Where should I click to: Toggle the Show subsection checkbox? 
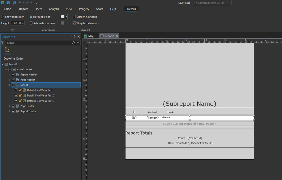pos(3,17)
